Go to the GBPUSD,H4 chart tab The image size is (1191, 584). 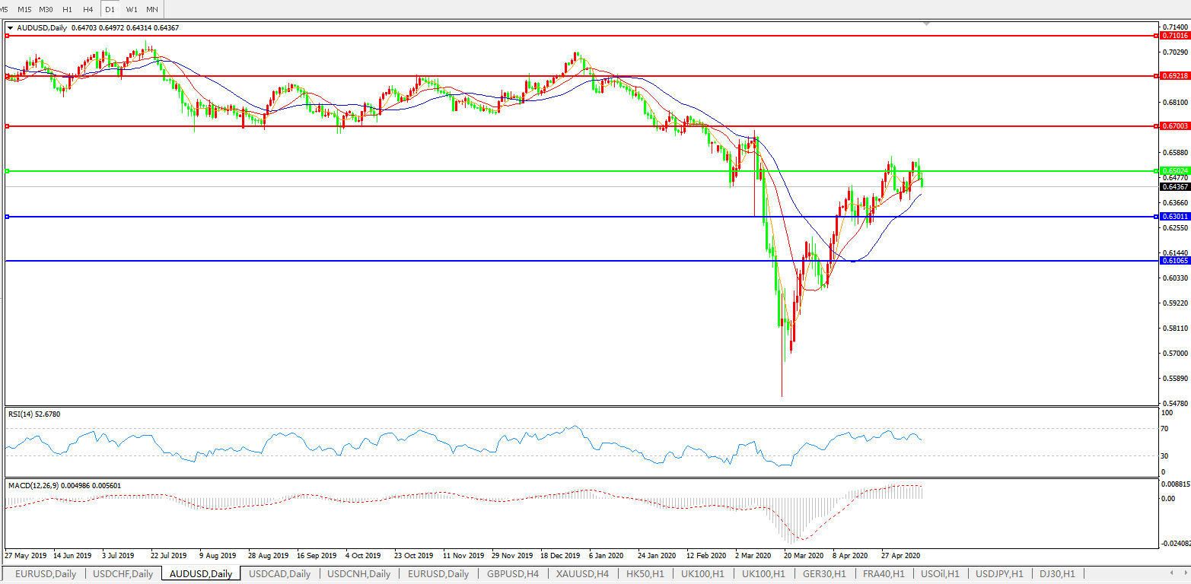(513, 574)
